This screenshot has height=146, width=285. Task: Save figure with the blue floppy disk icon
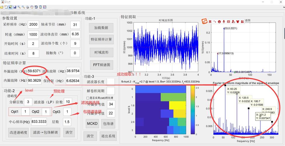[x=15, y=7]
